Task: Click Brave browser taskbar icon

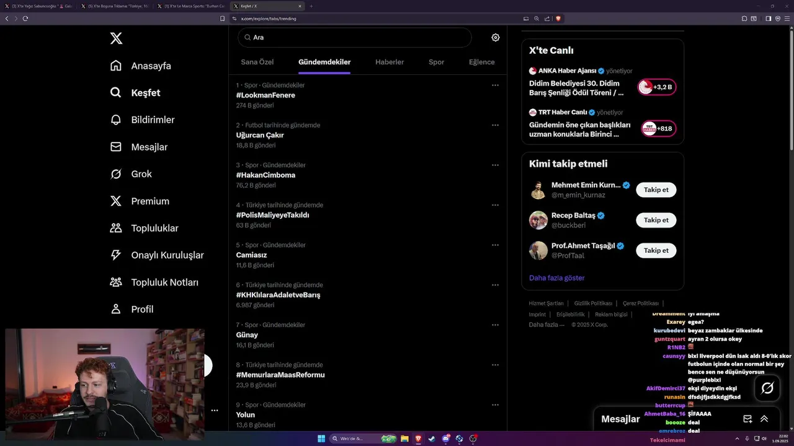Action: tap(418, 439)
